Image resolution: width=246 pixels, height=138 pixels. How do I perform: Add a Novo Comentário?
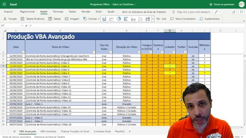click(183, 19)
